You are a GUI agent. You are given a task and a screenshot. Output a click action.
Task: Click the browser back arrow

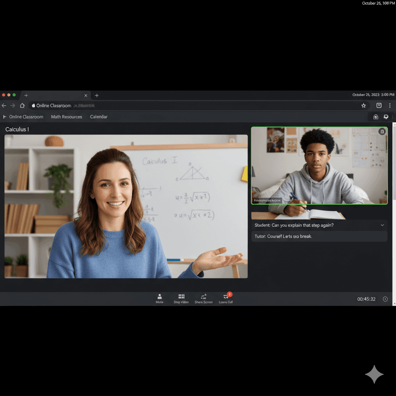(4, 106)
